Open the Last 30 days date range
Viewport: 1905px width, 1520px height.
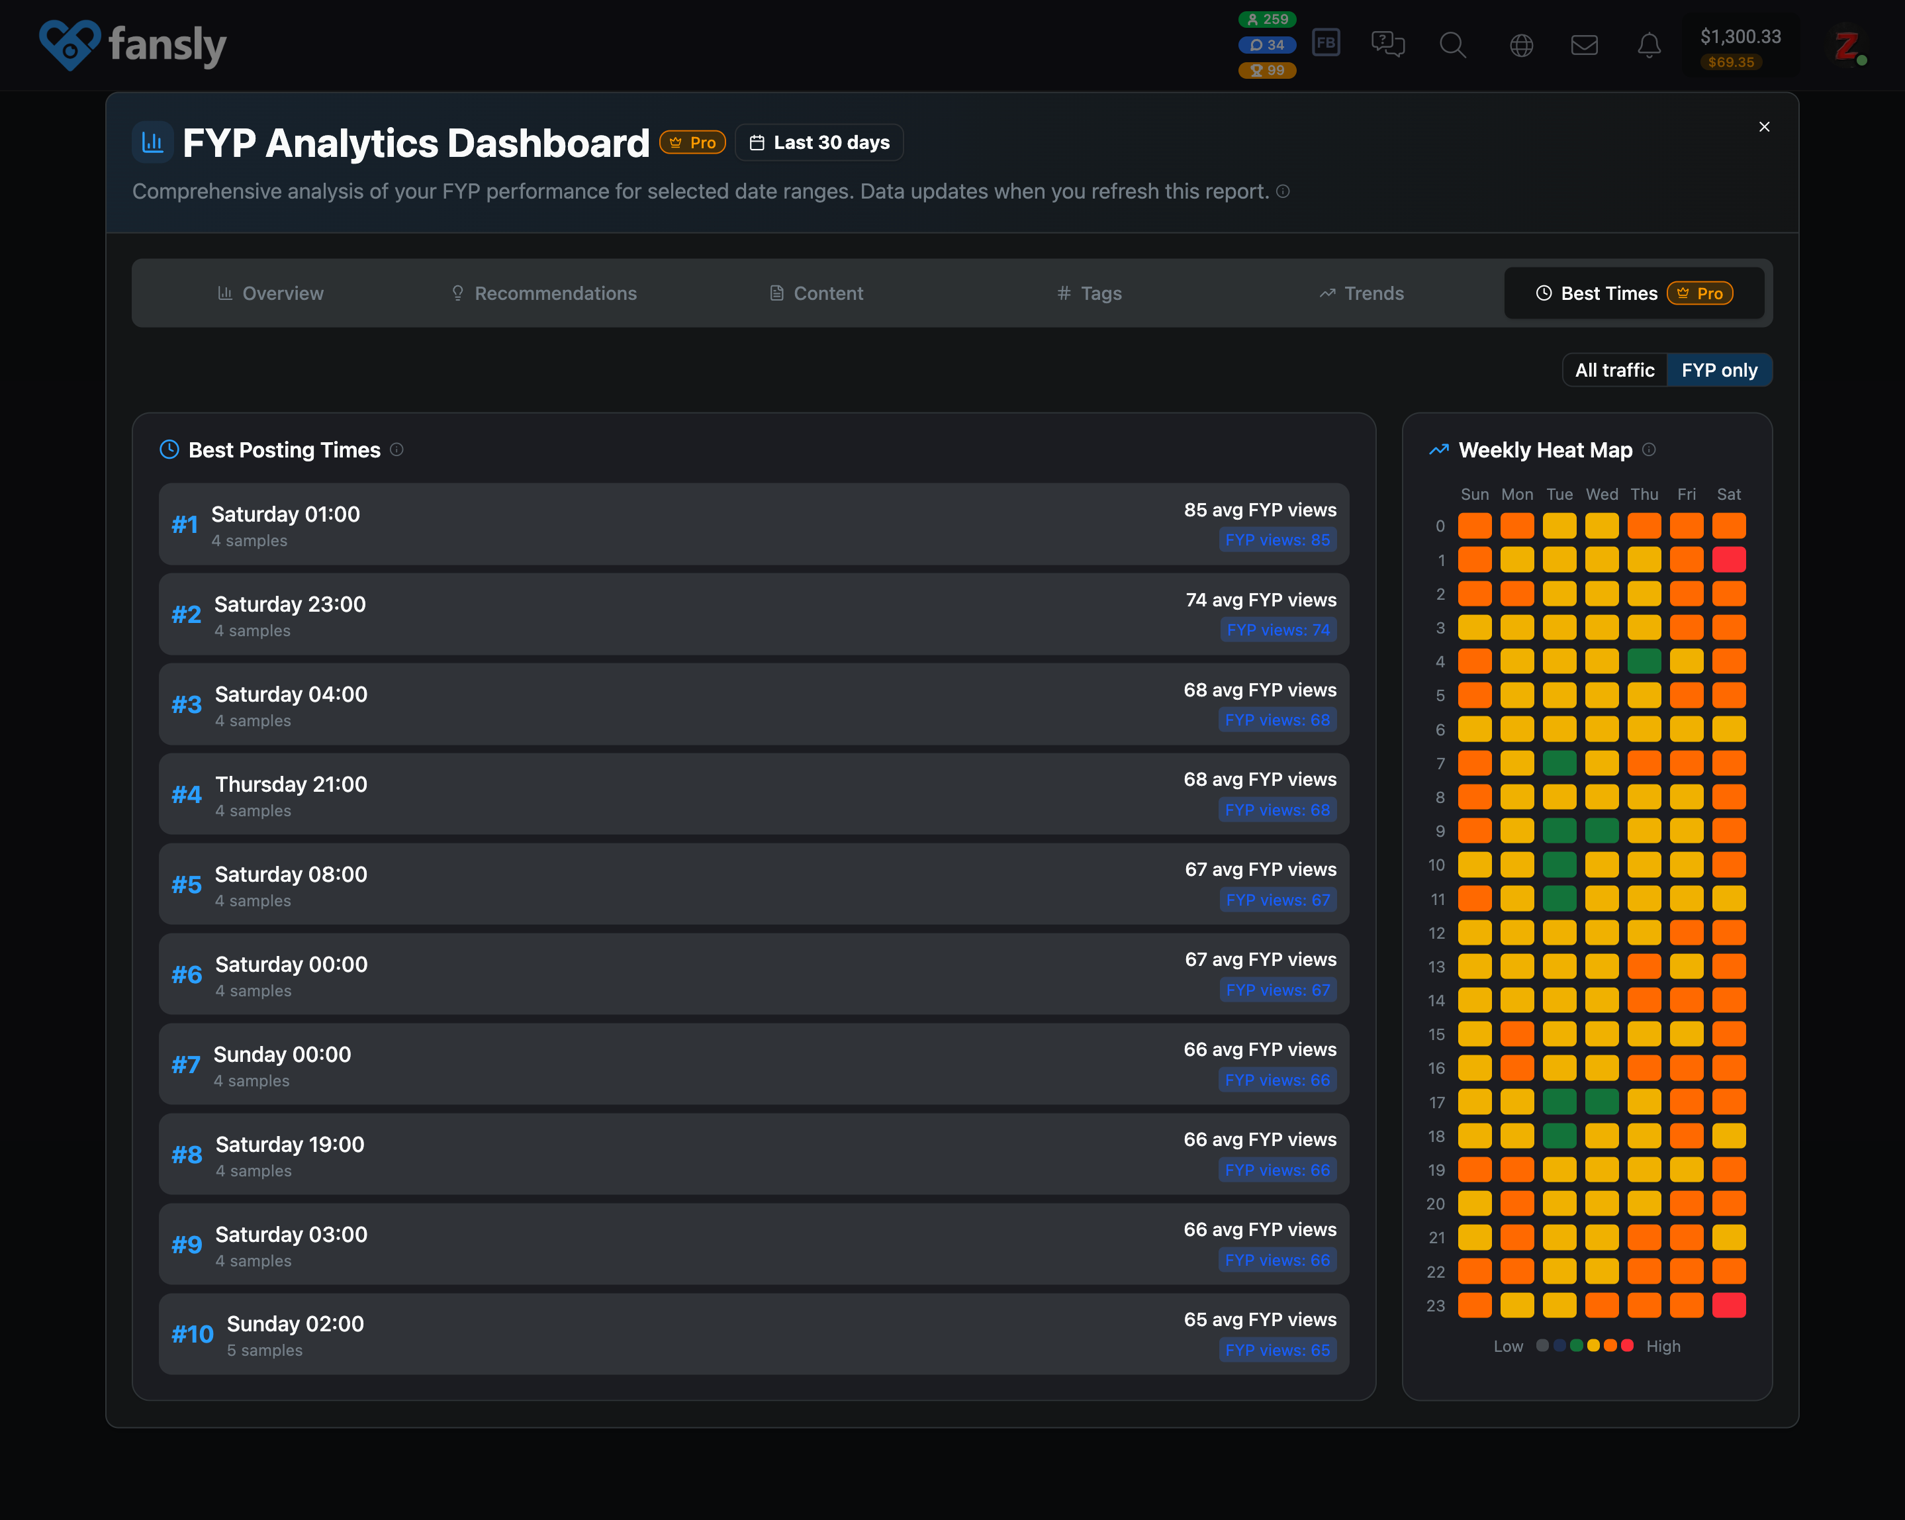819,142
